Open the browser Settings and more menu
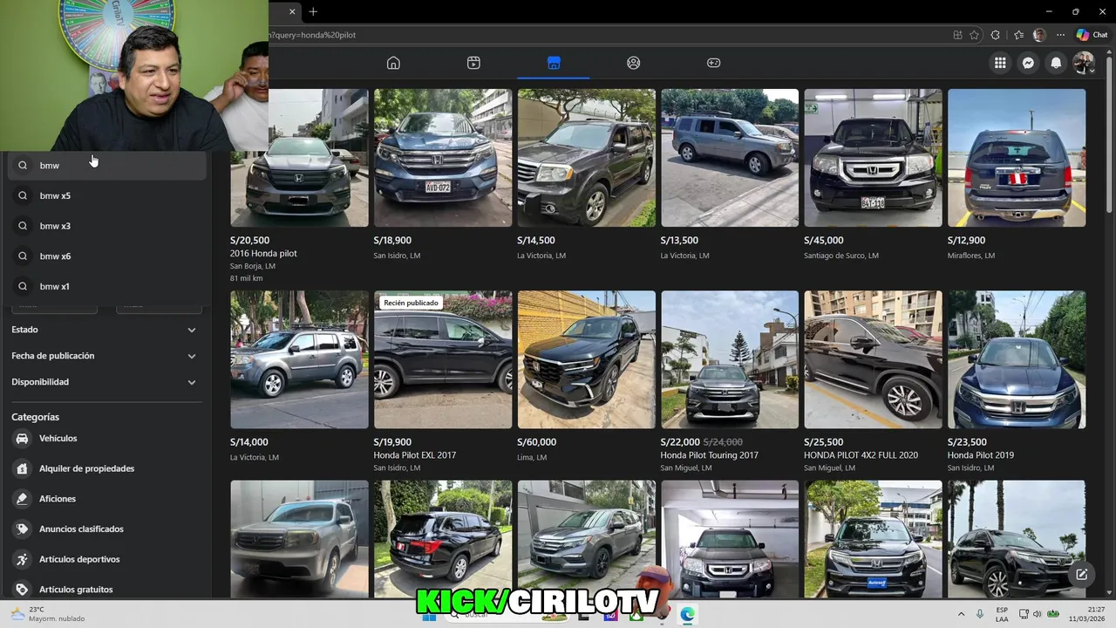The width and height of the screenshot is (1116, 628). 1061,35
